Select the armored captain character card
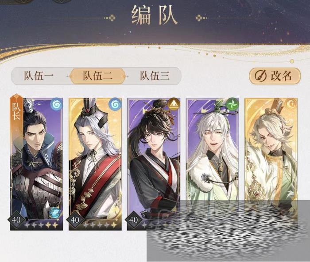 coord(36,164)
